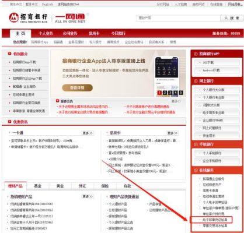The height and width of the screenshot is (233, 244).
Task: Select the 主页 navigation tab
Action: tap(20, 33)
